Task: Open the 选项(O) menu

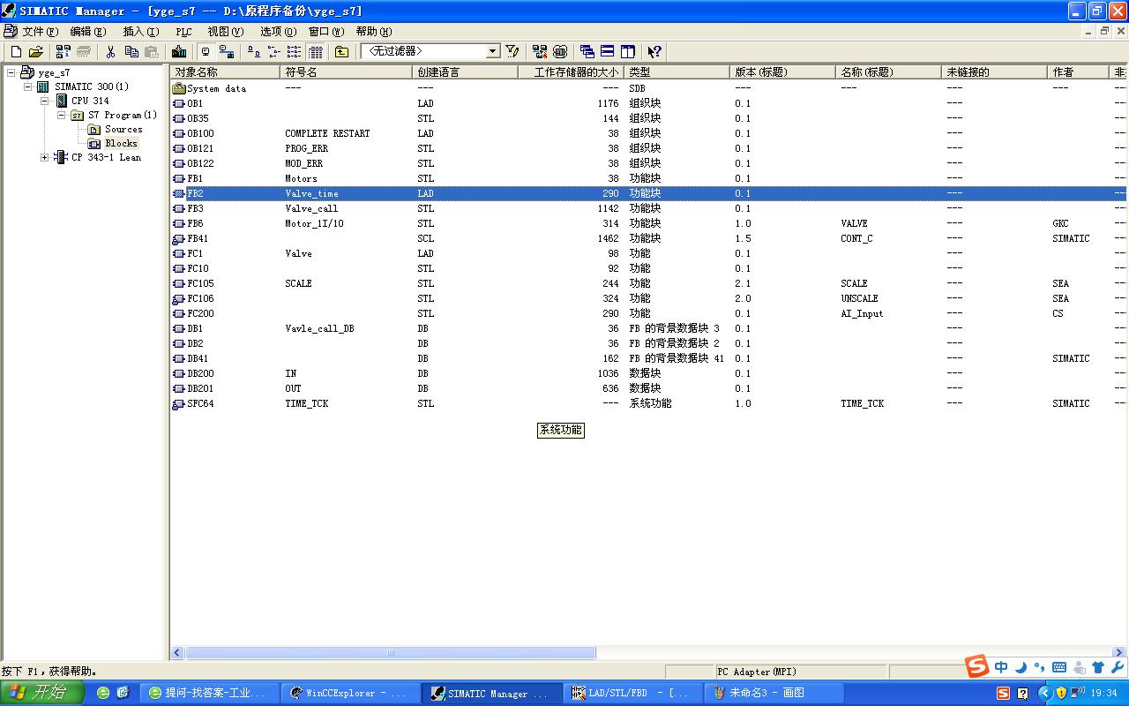Action: pyautogui.click(x=278, y=32)
